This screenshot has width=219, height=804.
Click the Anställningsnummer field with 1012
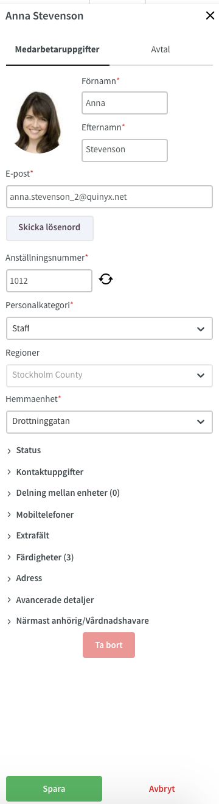[x=49, y=281]
